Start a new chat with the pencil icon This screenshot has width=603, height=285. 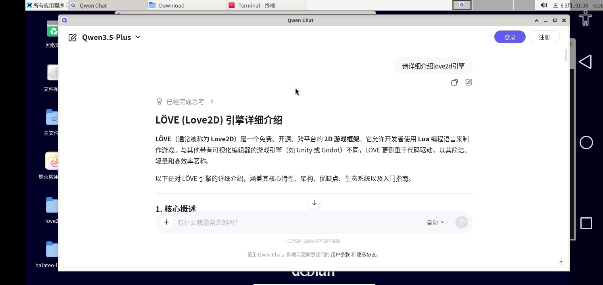click(72, 38)
